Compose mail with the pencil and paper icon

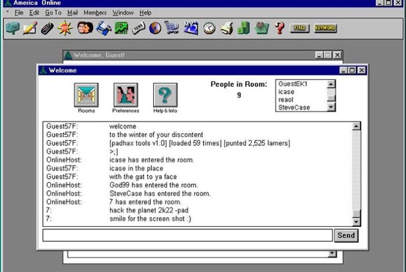tap(30, 28)
